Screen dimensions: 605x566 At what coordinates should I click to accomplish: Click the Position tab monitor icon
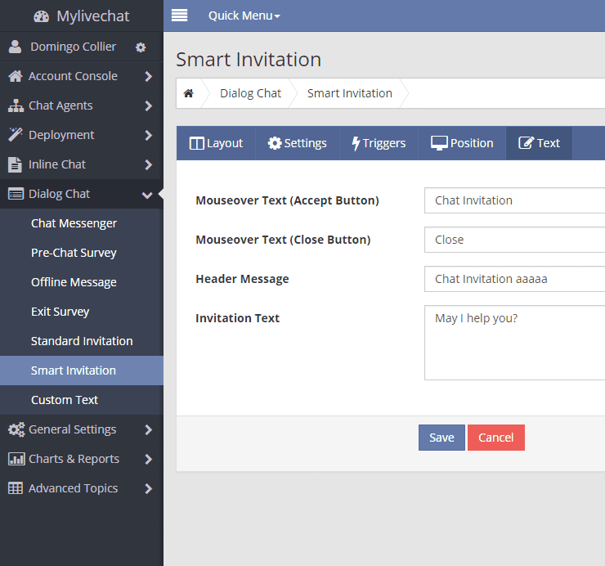click(x=439, y=143)
